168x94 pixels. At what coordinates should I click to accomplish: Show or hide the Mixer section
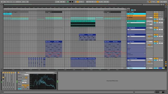(166, 66)
